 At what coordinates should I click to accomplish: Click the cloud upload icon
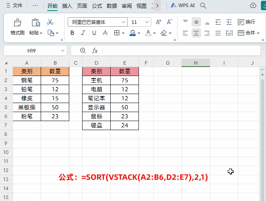click(x=253, y=5)
